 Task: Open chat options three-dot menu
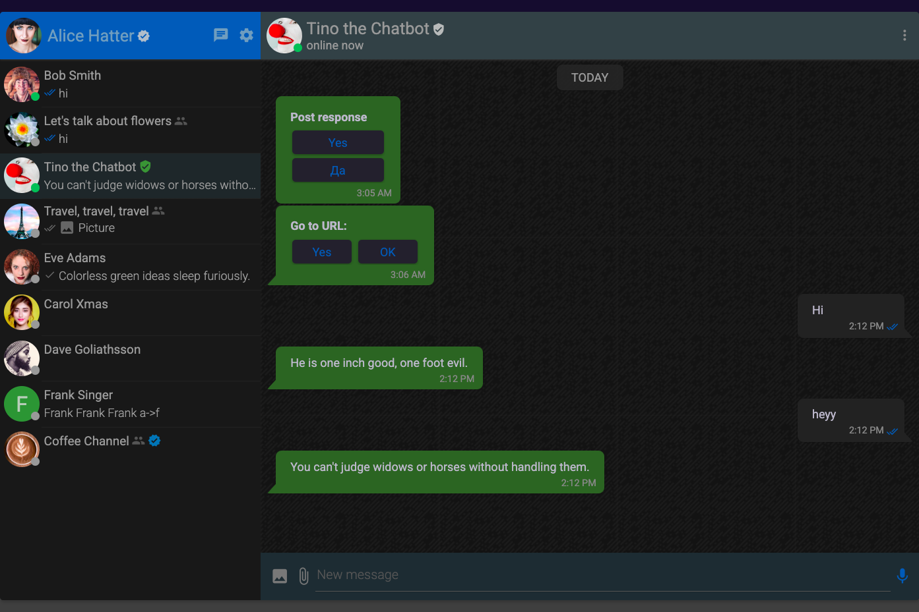click(904, 36)
